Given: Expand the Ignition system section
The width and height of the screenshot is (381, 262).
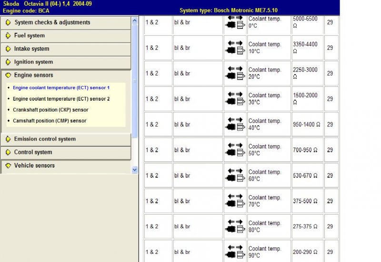Looking at the screenshot, I should tap(66, 62).
